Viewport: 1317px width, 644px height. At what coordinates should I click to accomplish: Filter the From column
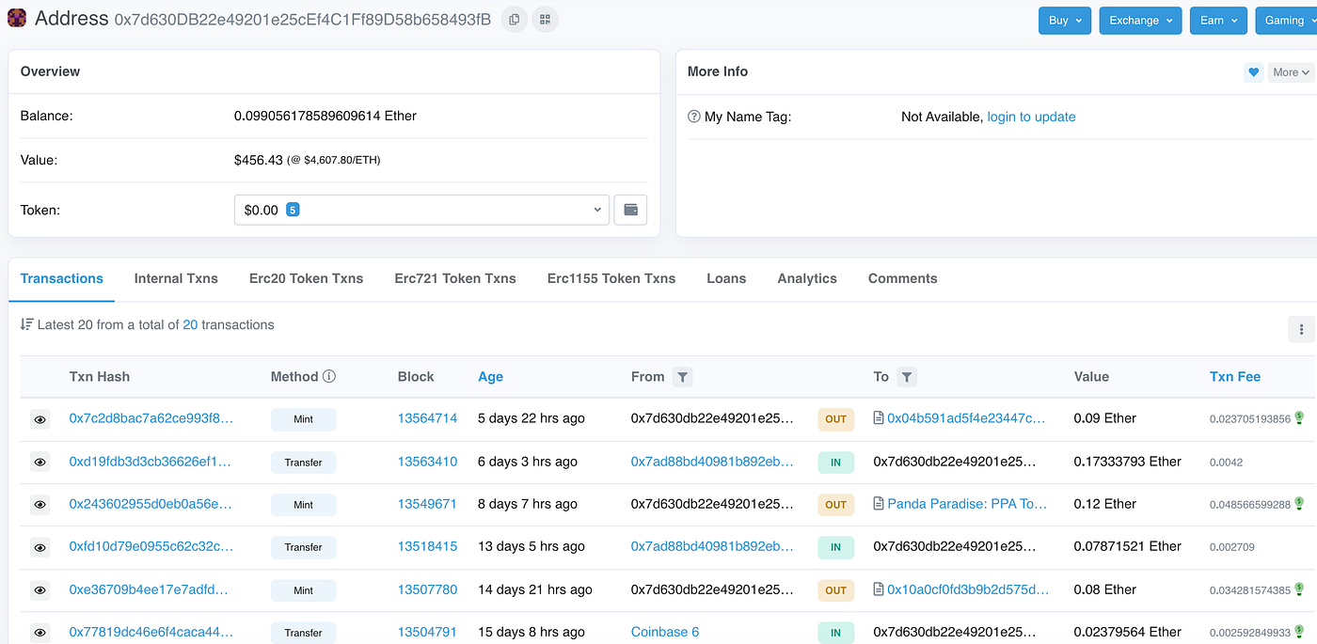pyautogui.click(x=683, y=377)
